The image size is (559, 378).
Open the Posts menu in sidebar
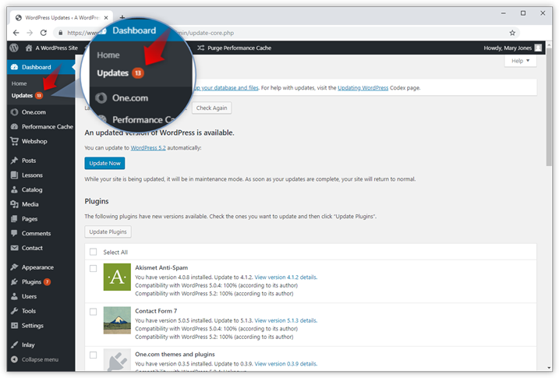28,160
